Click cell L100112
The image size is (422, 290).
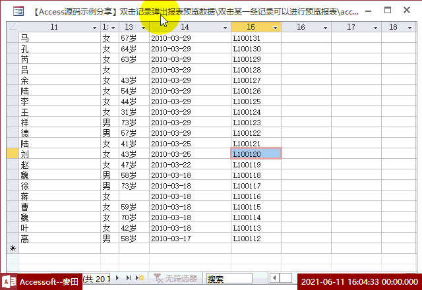click(x=256, y=239)
